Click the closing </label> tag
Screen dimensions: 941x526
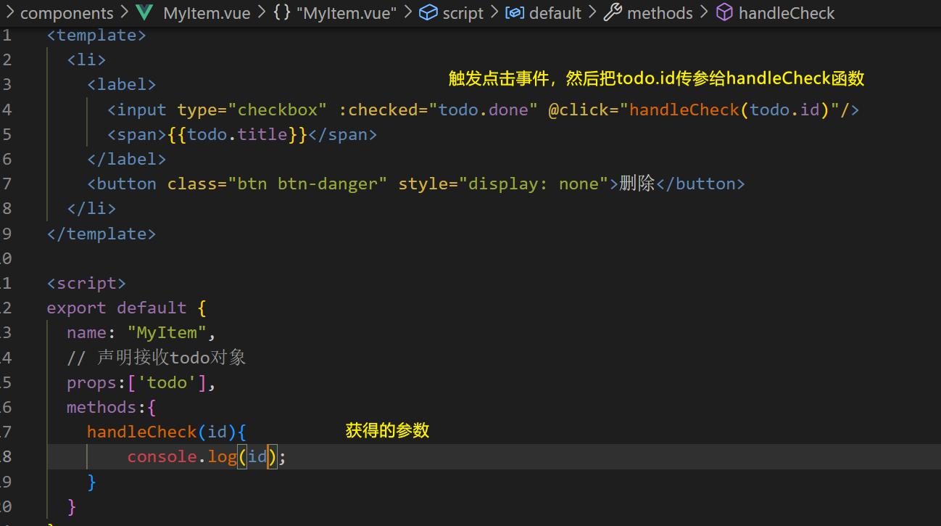click(x=127, y=159)
